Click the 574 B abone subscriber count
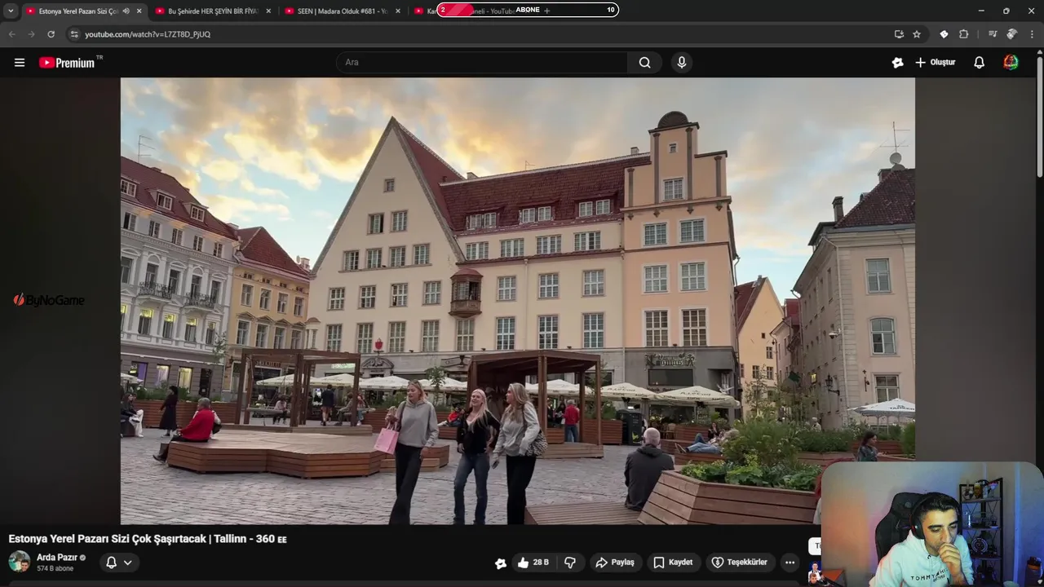1044x587 pixels. [55, 568]
